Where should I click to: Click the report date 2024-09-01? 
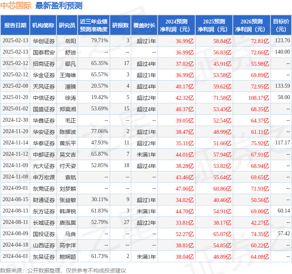pyautogui.click(x=15, y=188)
